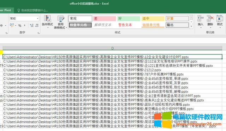Click the 告诉我您想要做什么 search box
The image size is (226, 131).
pos(35,10)
